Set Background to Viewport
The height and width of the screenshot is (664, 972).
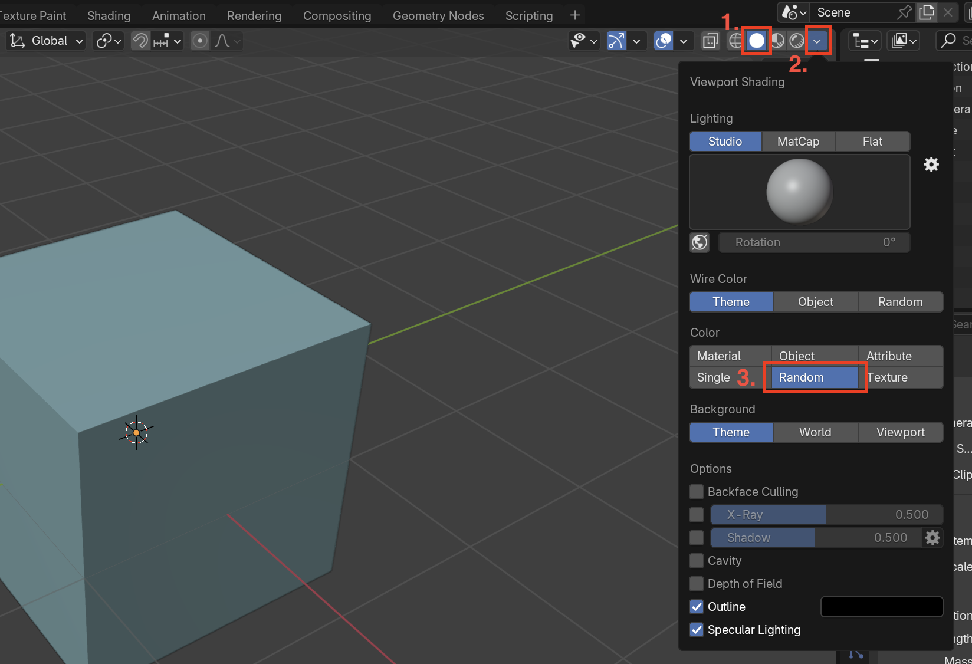[x=901, y=432]
